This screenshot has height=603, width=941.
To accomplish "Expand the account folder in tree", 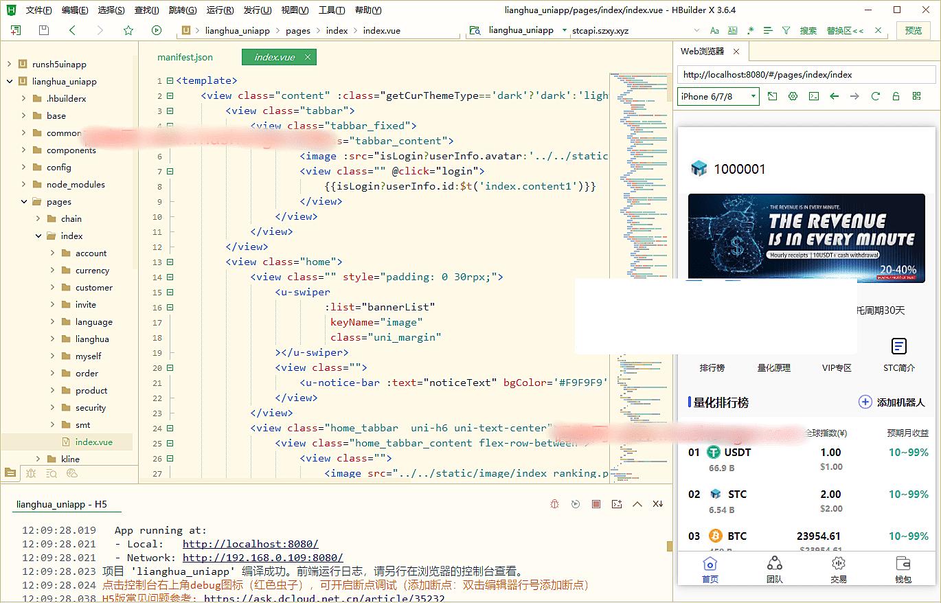I will point(53,253).
